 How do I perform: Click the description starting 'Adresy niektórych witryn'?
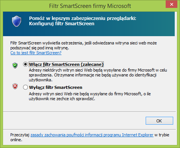click(x=98, y=75)
